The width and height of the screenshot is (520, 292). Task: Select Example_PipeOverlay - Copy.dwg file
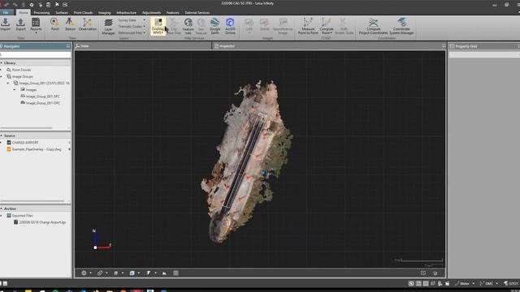[x=37, y=149]
